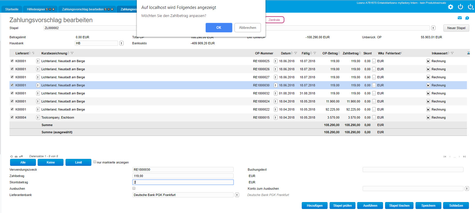Open Skonto detail button for RE1800024
The width and height of the screenshot is (475, 213).
pyautogui.click(x=374, y=101)
